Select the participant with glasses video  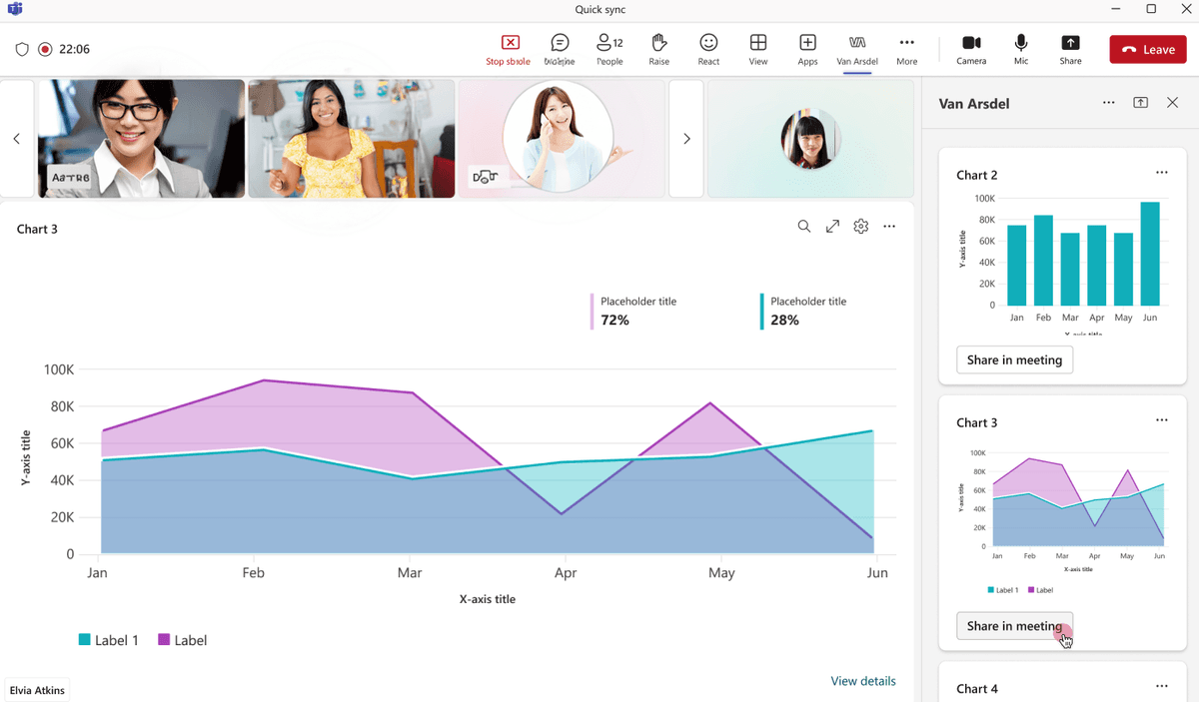coord(141,139)
